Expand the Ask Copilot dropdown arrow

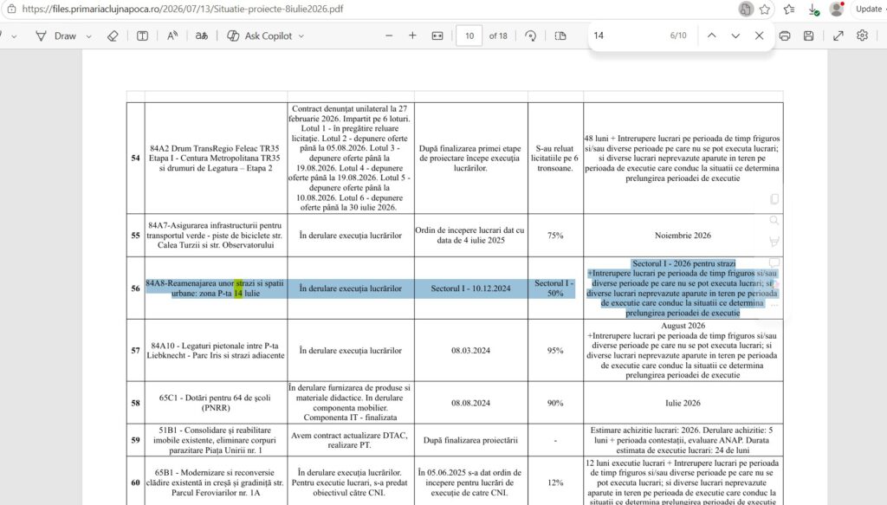(x=301, y=36)
